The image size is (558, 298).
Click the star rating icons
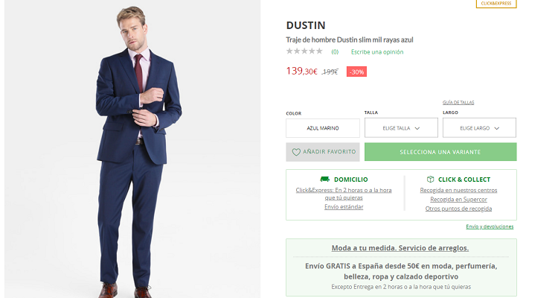coord(304,51)
